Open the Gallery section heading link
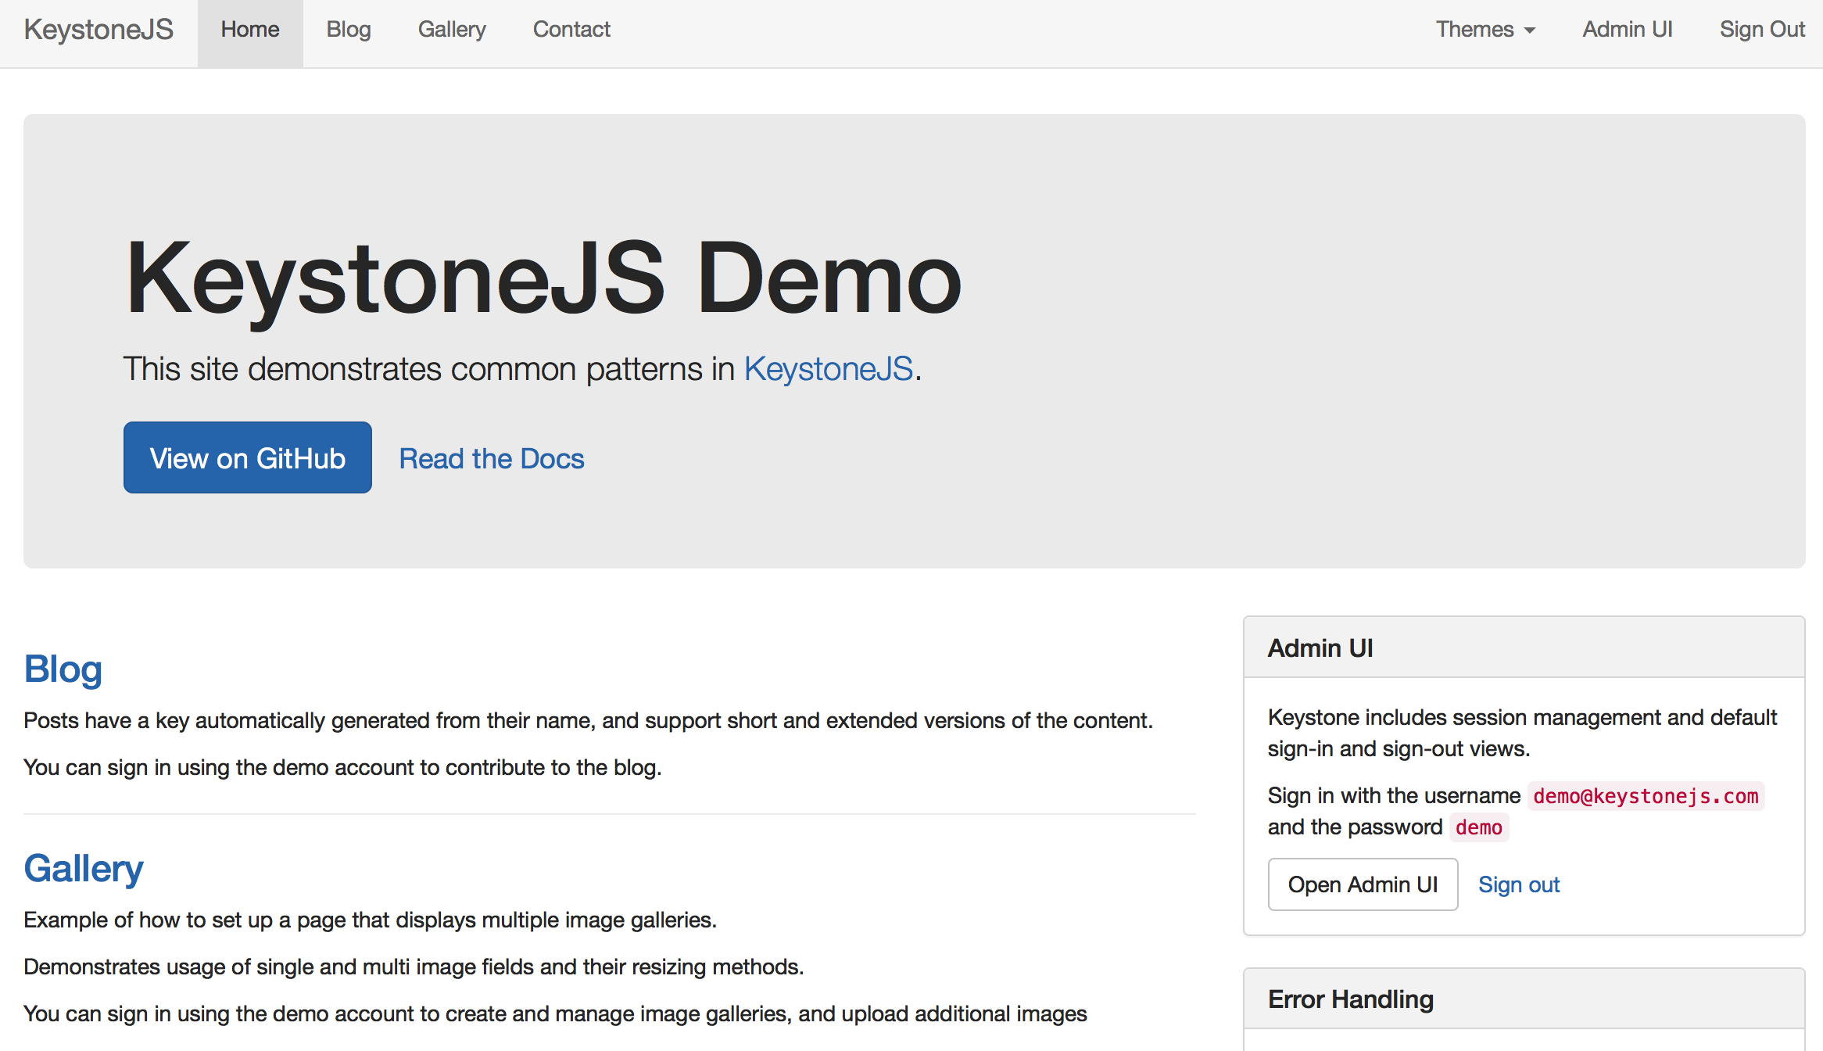Viewport: 1823px width, 1051px height. pyautogui.click(x=84, y=869)
